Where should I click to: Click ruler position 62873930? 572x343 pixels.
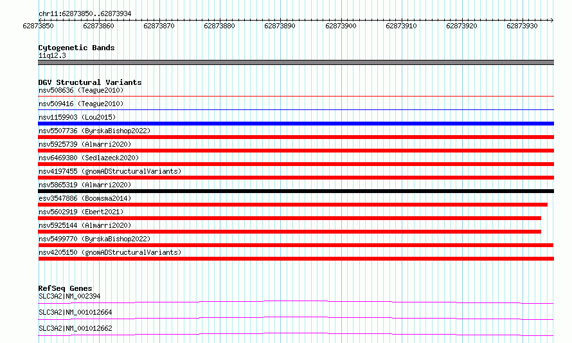tap(522, 26)
